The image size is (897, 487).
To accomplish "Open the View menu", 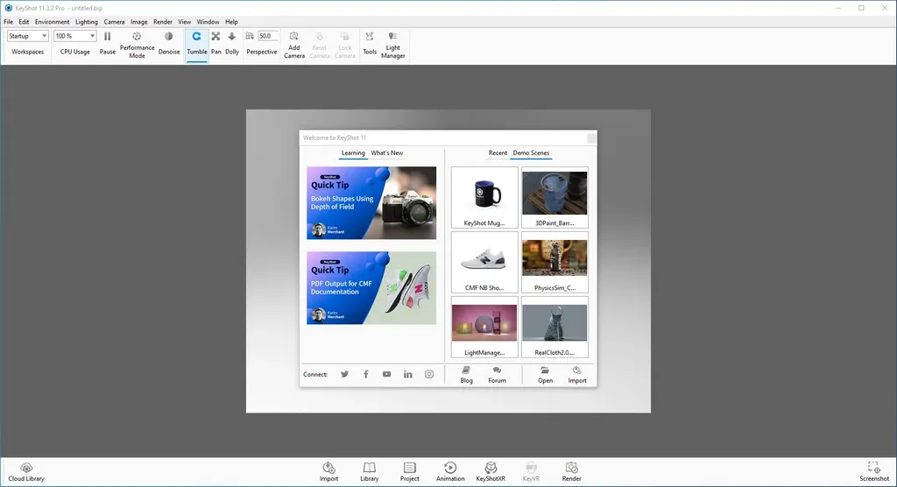I will [x=184, y=22].
